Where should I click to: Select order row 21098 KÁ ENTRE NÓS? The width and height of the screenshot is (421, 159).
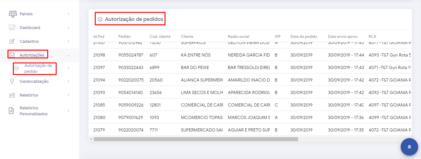(x=195, y=55)
